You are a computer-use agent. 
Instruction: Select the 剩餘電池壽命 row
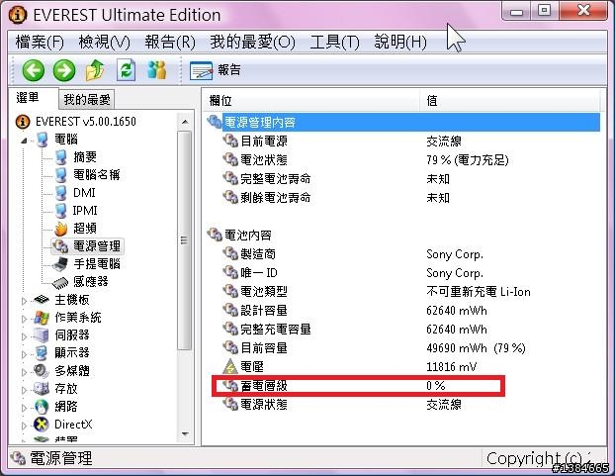(402, 197)
